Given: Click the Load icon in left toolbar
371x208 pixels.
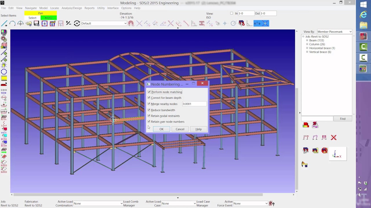Looking at the screenshot, I should 4,124.
